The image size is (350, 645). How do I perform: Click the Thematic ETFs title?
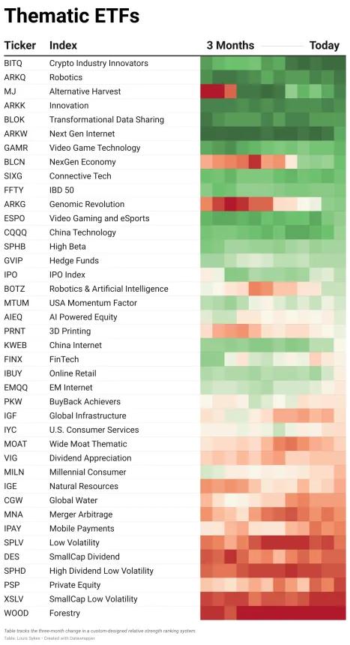coord(72,16)
